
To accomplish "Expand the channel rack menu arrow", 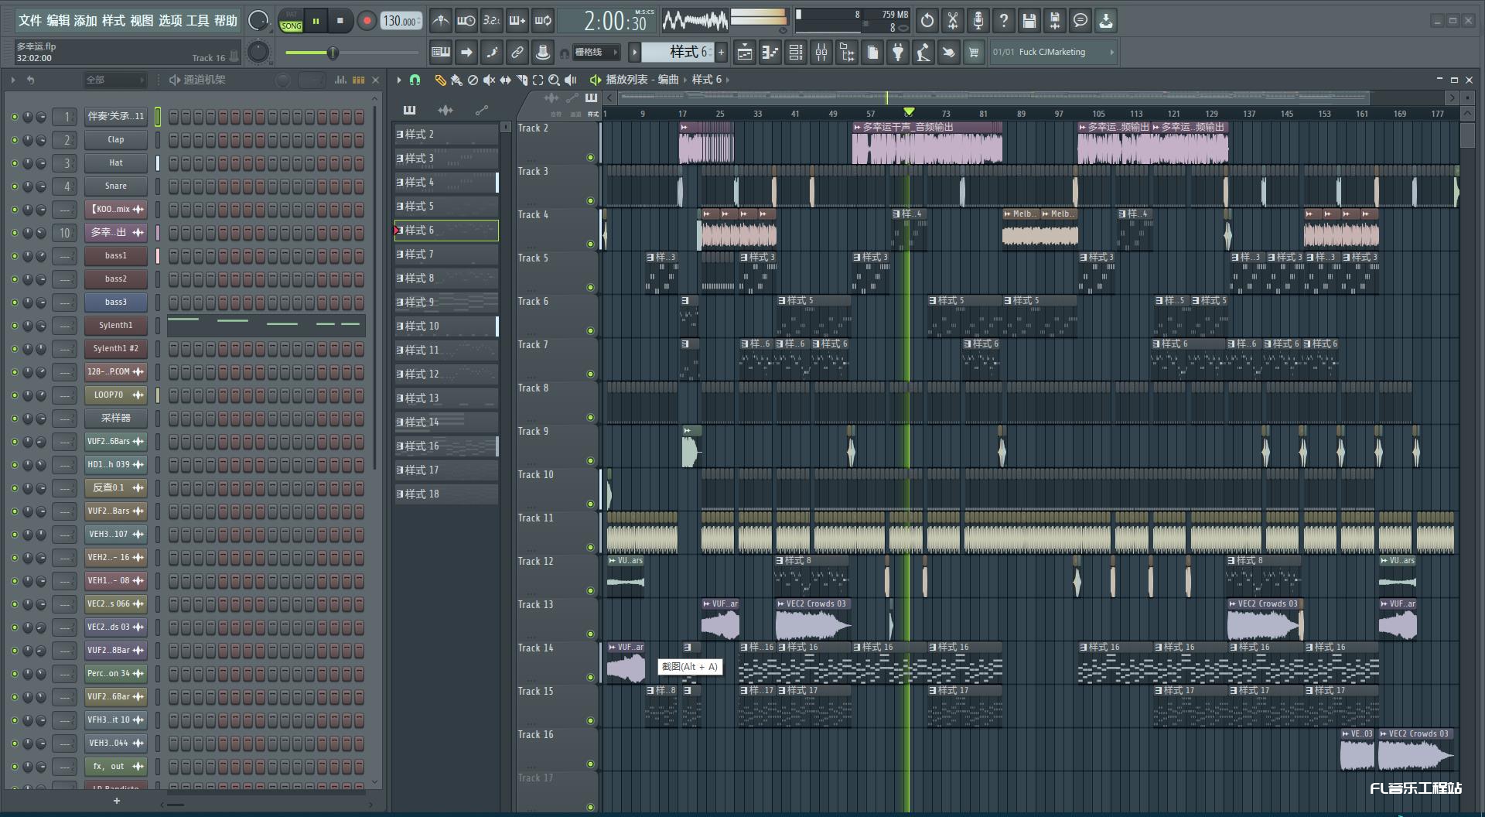I will [x=13, y=80].
